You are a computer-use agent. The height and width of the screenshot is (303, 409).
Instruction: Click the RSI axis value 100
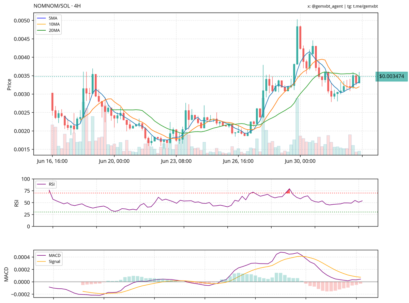[26, 179]
